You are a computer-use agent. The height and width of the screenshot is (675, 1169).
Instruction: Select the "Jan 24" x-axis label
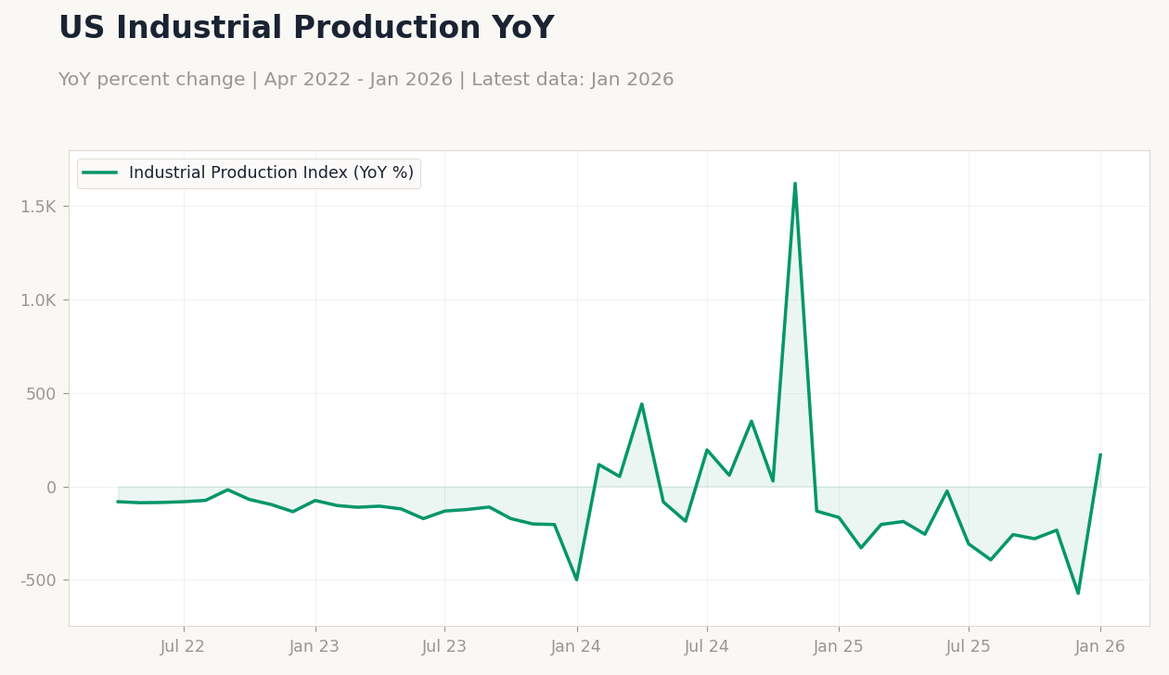577,647
